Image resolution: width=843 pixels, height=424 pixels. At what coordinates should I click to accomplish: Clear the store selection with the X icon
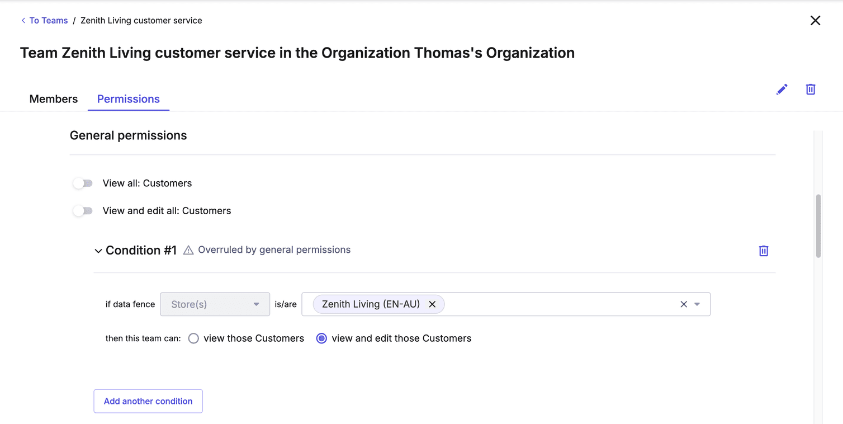(683, 304)
